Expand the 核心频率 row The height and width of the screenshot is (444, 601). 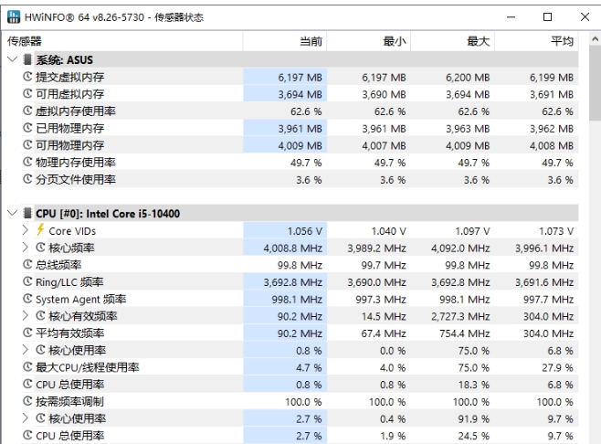coord(26,248)
